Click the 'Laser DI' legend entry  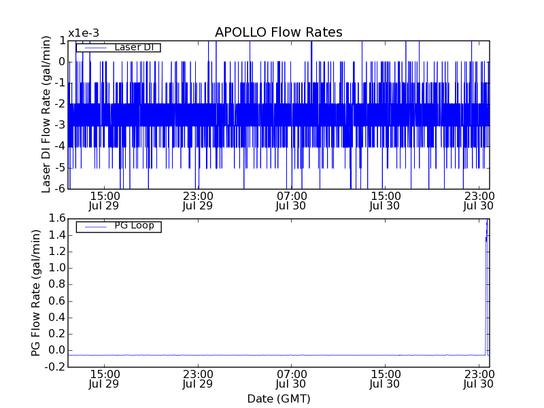pyautogui.click(x=118, y=47)
